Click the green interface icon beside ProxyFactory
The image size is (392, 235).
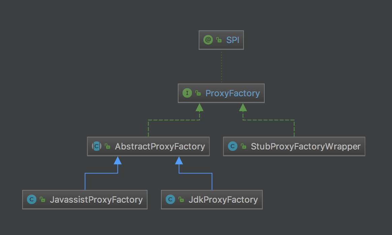(x=187, y=93)
